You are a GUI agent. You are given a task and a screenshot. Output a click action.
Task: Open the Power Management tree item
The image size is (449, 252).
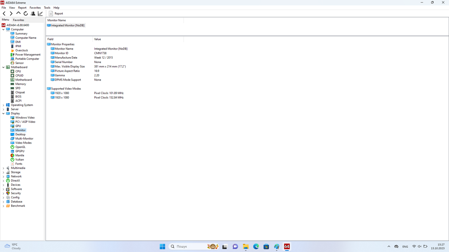pos(25,55)
